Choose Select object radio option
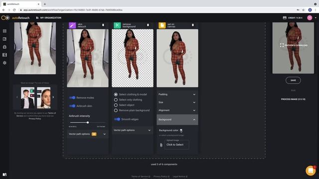The width and height of the screenshot is (319, 179). (x=116, y=105)
